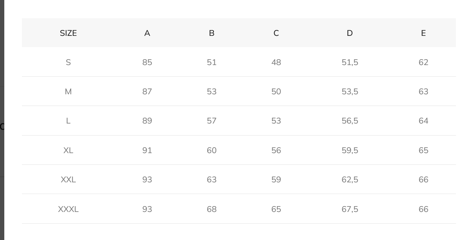Select the M size row label

click(68, 92)
